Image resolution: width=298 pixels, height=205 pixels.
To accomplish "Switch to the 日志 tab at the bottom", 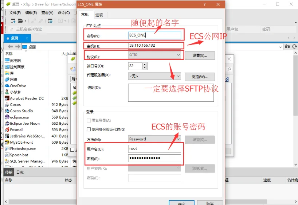I will (x=20, y=172).
